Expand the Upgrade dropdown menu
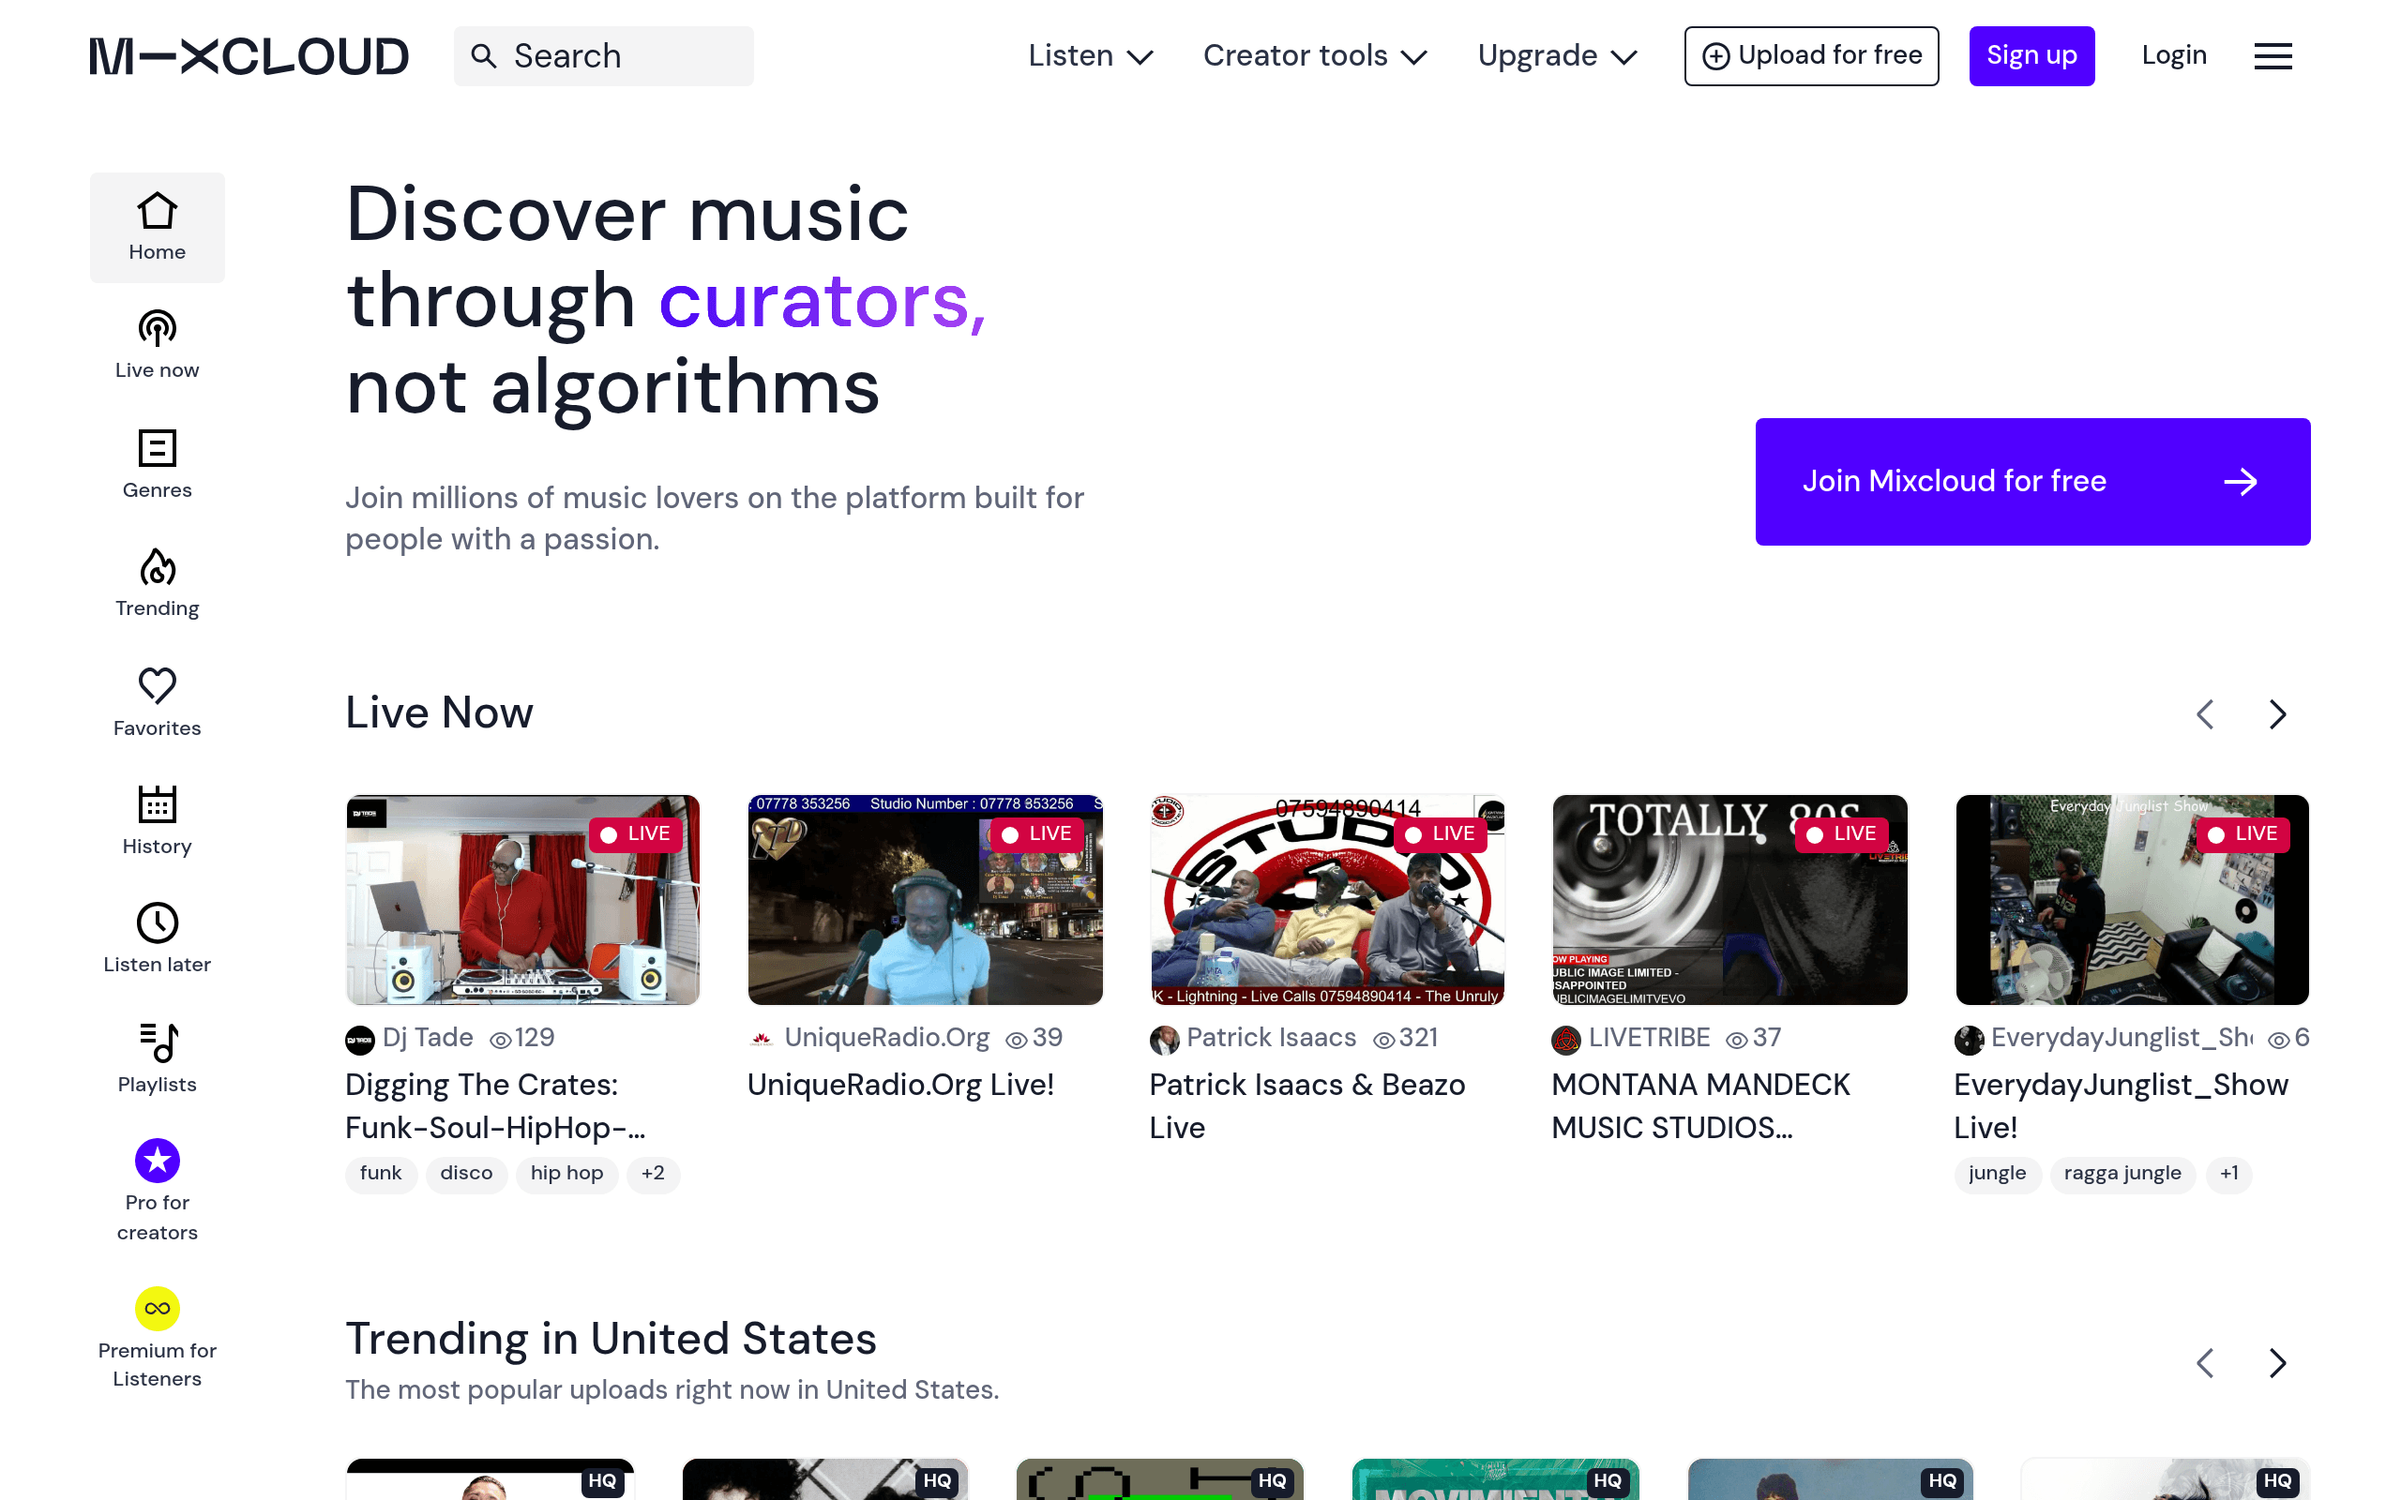 [1557, 56]
